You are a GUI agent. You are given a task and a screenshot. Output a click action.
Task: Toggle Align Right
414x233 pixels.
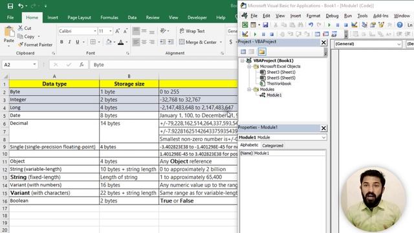[152, 42]
